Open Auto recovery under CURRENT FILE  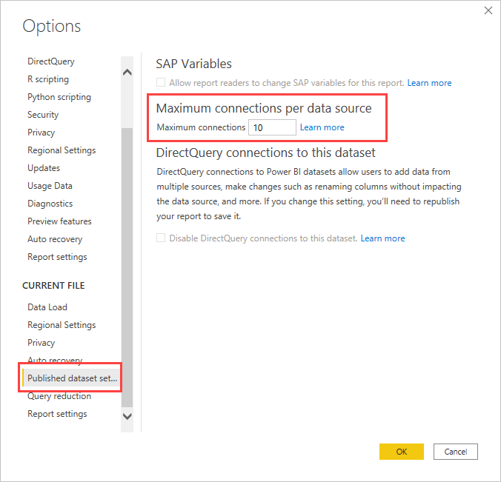coord(55,359)
